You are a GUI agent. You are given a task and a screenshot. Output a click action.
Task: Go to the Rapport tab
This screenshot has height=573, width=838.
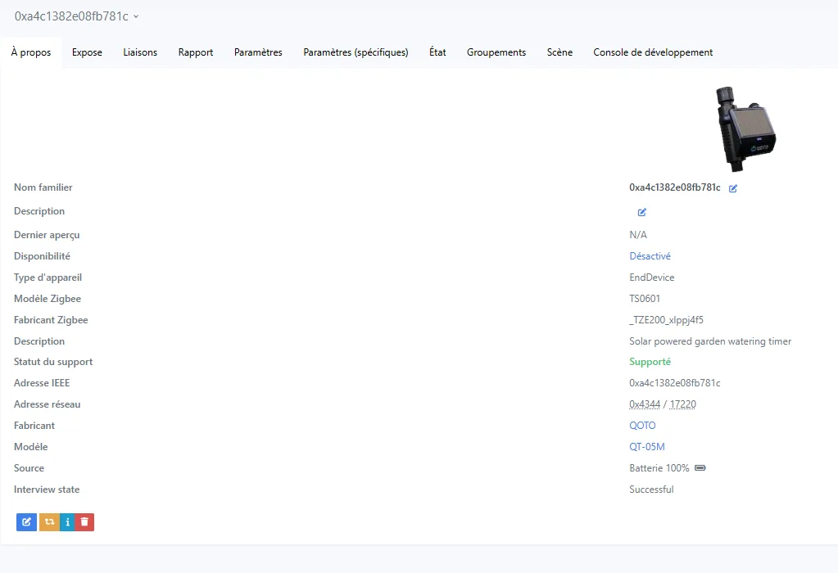click(x=196, y=52)
